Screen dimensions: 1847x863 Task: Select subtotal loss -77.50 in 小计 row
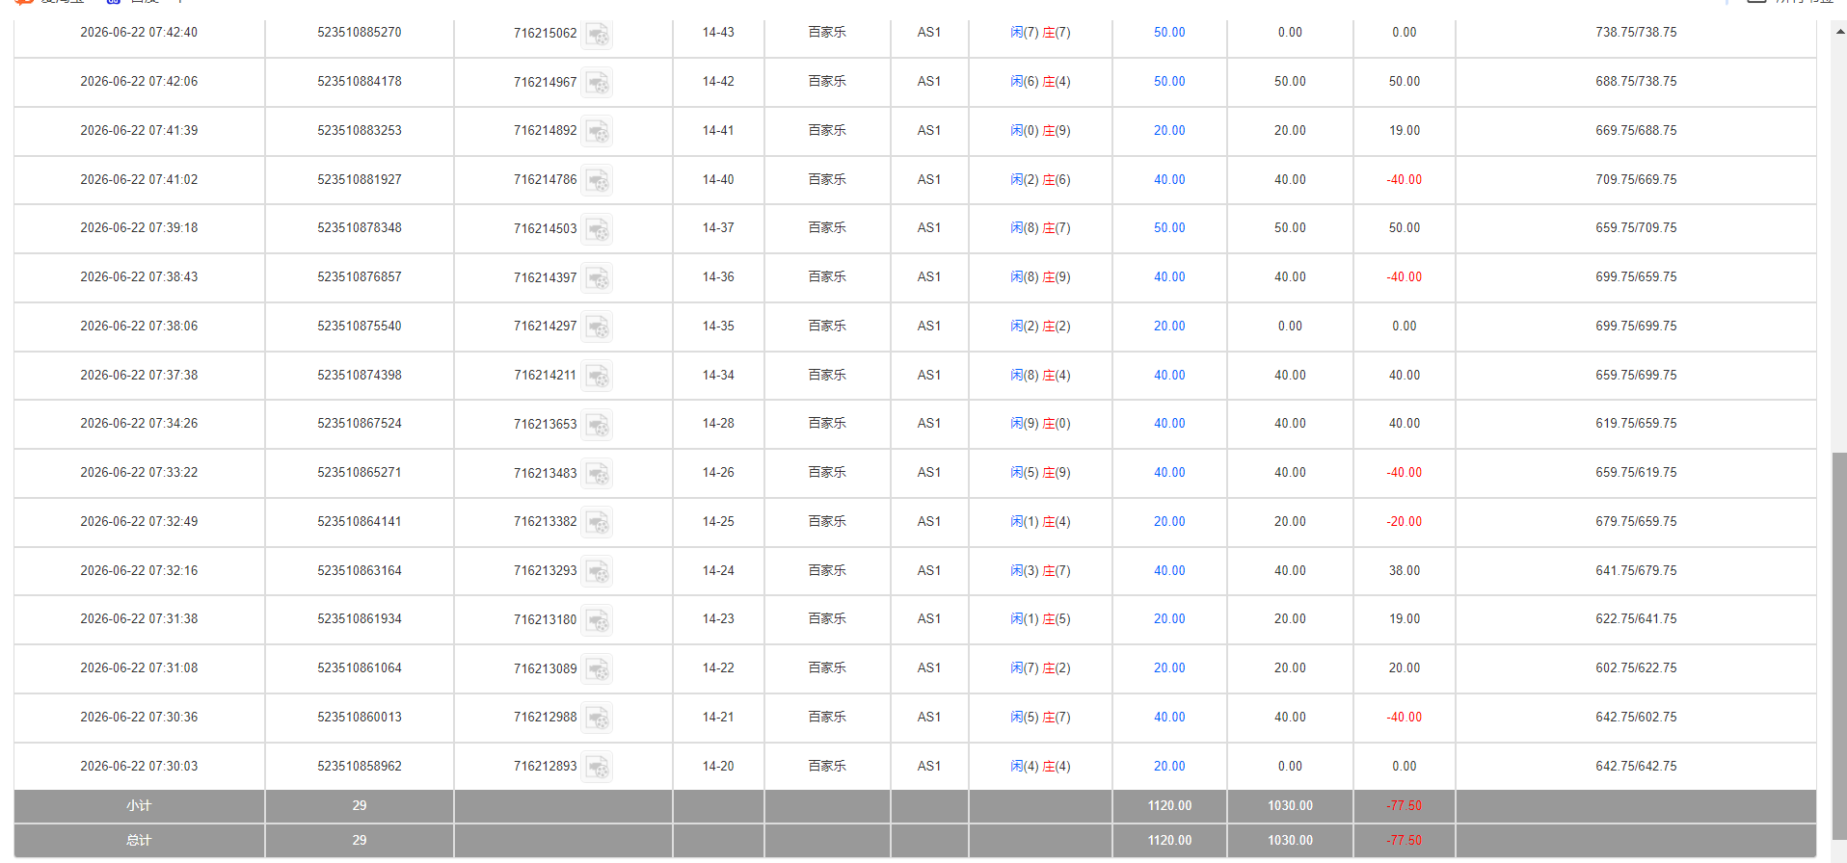(x=1405, y=806)
